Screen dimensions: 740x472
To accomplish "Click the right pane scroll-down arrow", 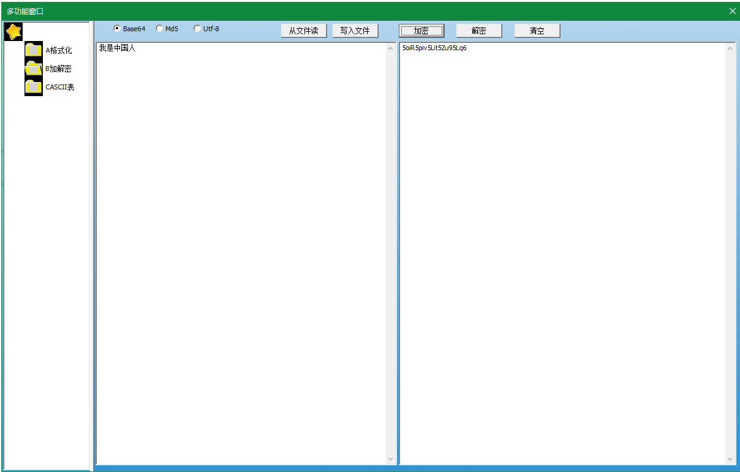I will (x=730, y=459).
